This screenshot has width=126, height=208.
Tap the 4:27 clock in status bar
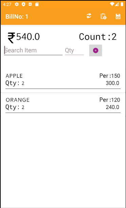pyautogui.click(x=7, y=4)
